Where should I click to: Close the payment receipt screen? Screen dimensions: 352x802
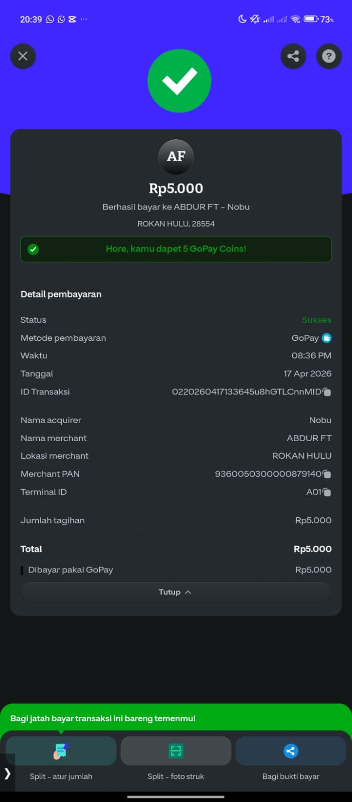23,56
